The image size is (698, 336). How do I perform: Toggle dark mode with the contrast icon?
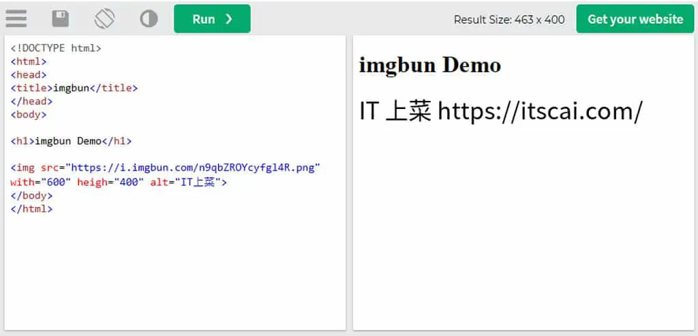[x=149, y=18]
